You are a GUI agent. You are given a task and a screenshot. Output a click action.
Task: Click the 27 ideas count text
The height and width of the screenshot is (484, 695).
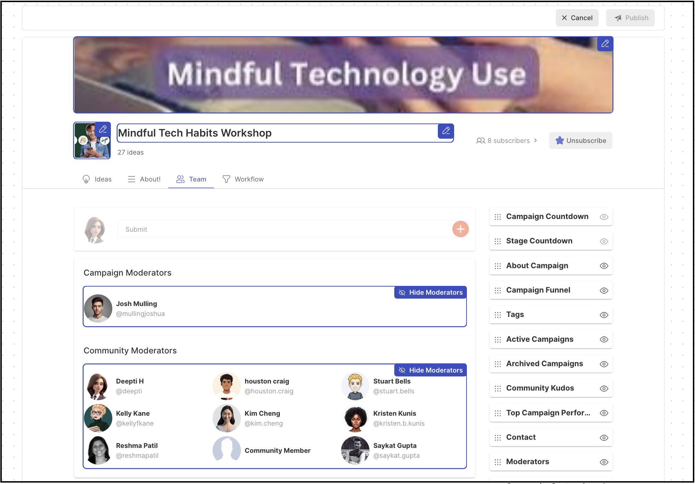(x=131, y=152)
